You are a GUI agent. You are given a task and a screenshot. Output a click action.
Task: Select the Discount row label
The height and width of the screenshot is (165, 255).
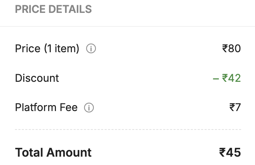click(x=37, y=78)
